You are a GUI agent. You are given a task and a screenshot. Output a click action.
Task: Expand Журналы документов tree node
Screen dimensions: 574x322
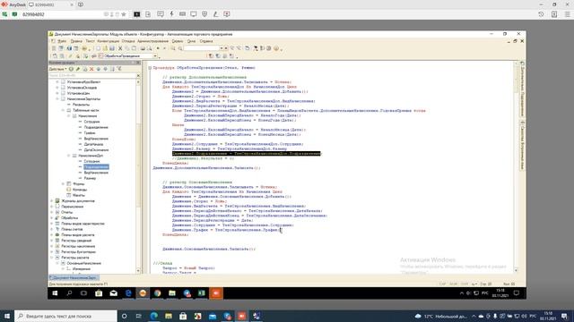[52, 200]
